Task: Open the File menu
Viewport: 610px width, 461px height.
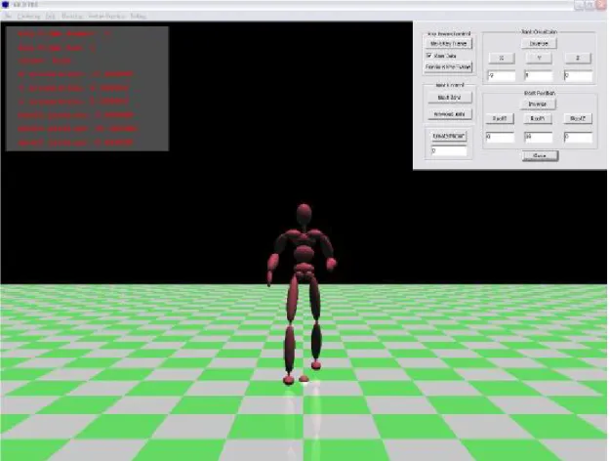Action: (8, 16)
